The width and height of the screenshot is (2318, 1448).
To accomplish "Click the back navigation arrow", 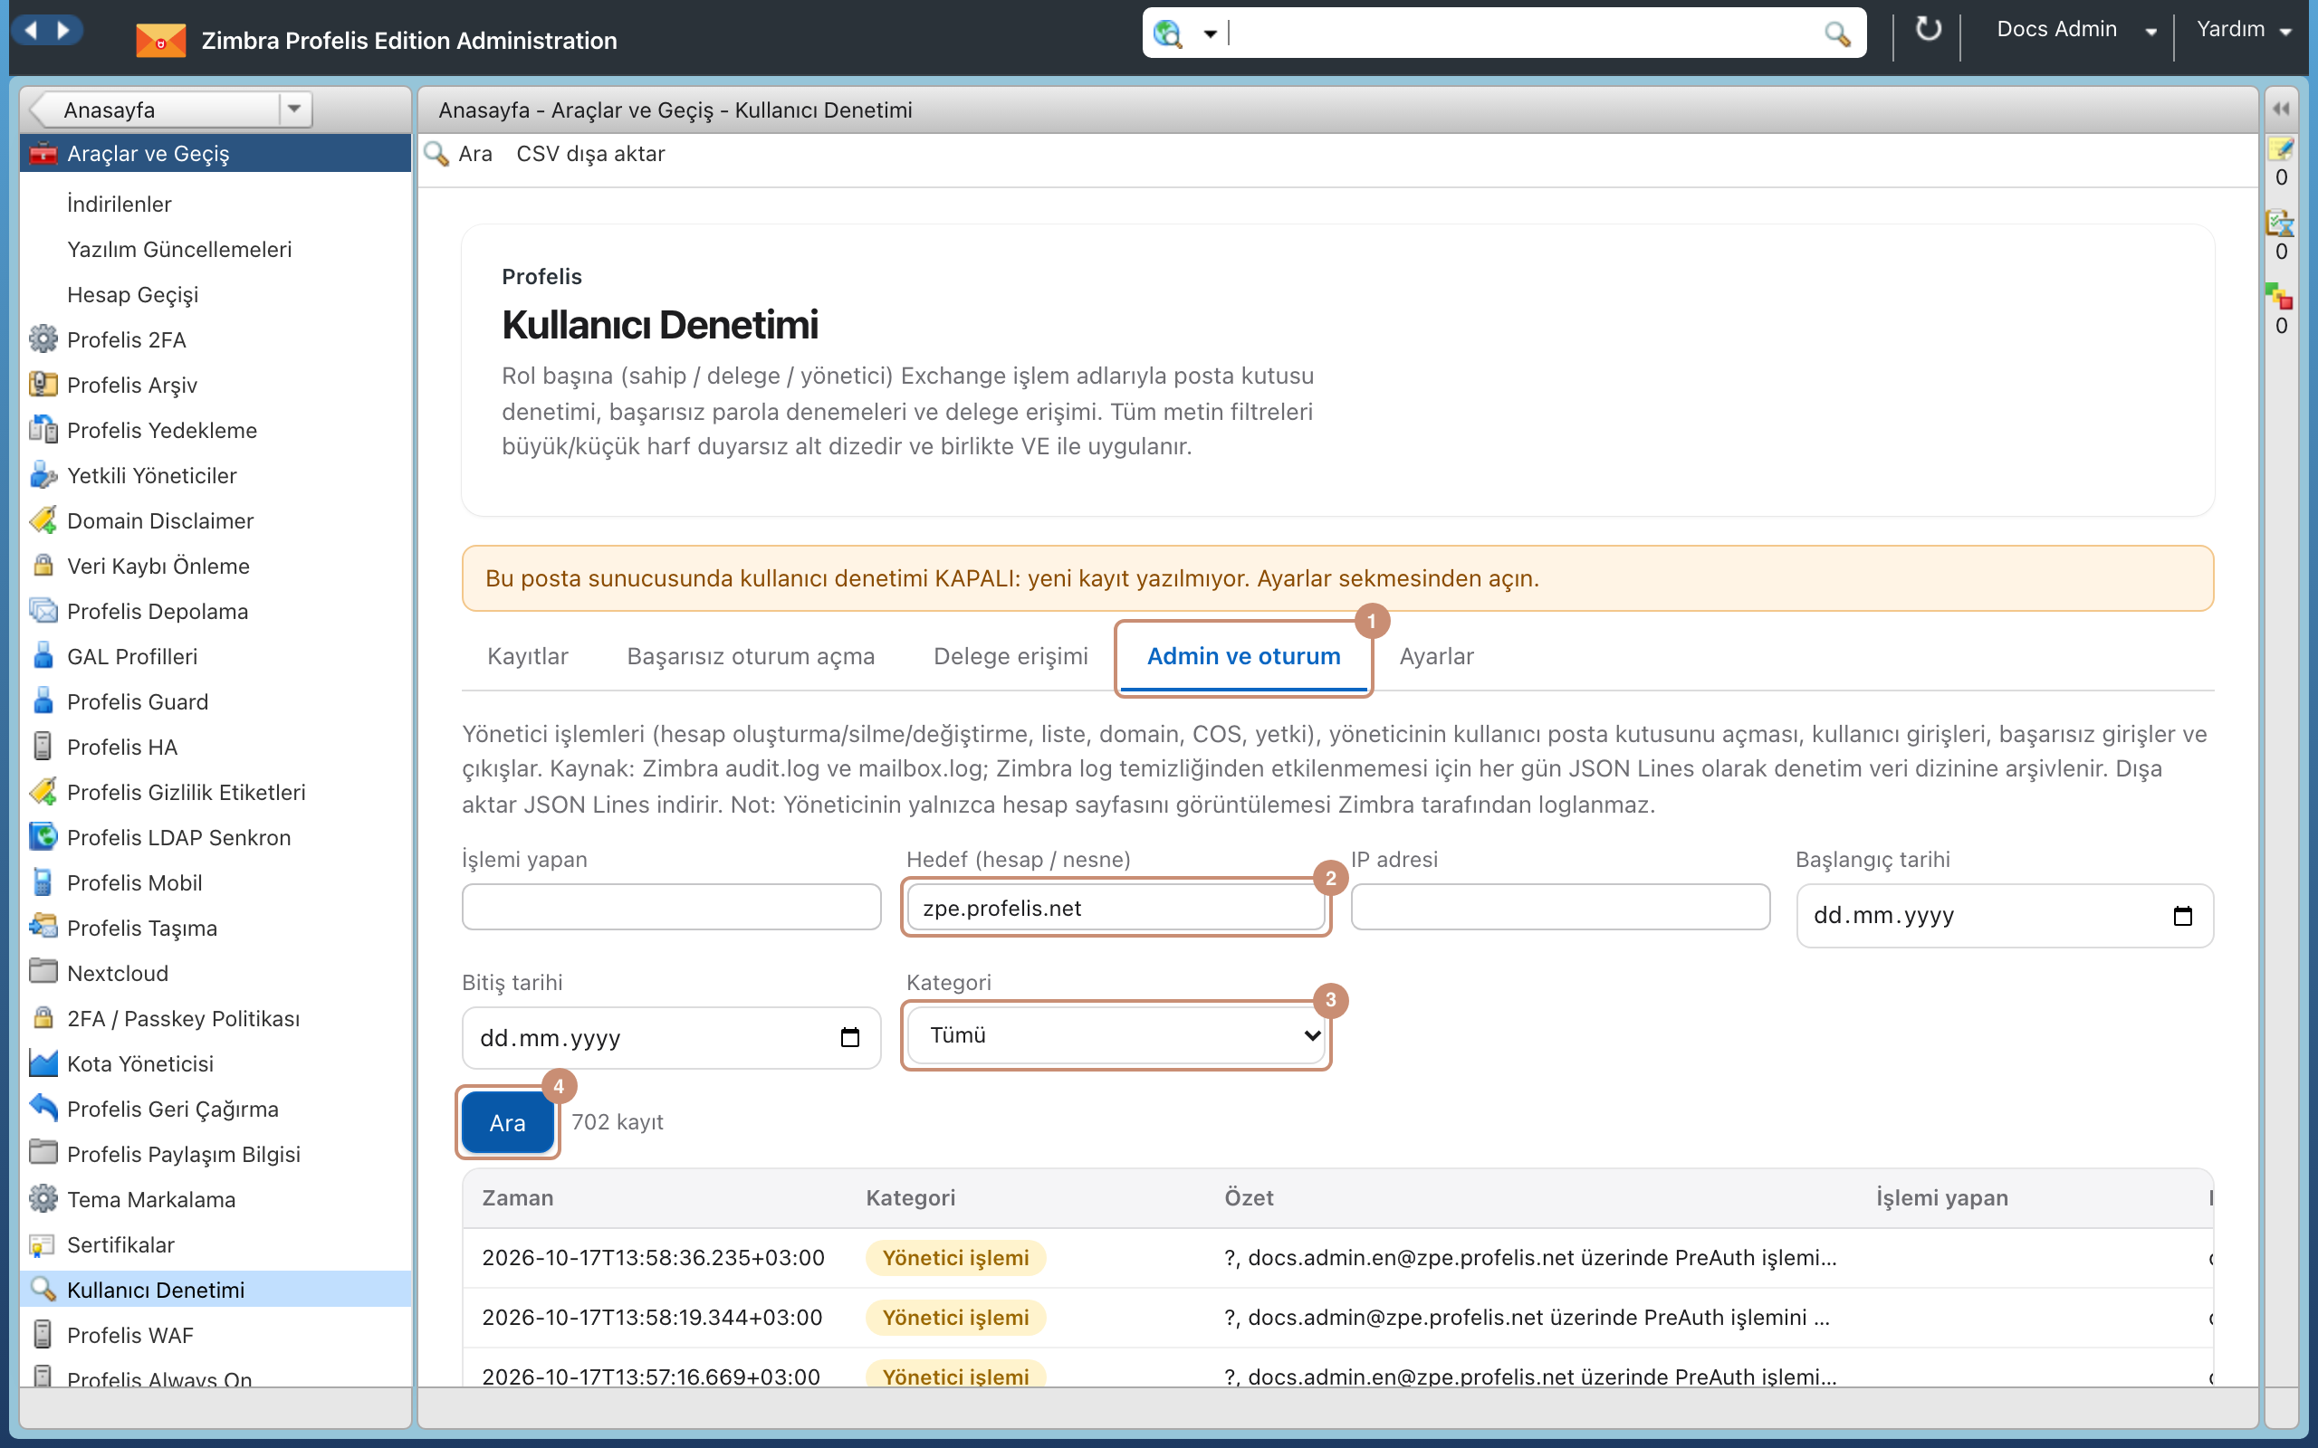I will (x=32, y=31).
